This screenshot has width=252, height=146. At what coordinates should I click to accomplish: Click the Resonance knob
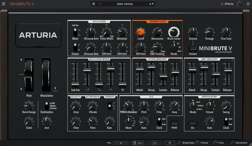[157, 32]
